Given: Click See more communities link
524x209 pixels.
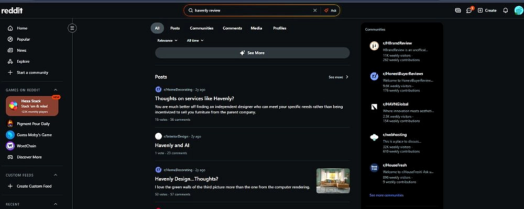Looking at the screenshot, I should [386, 195].
